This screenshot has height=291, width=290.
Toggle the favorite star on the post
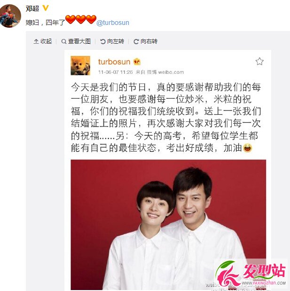[259, 62]
